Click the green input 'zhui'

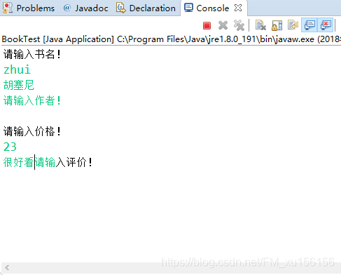tap(17, 69)
